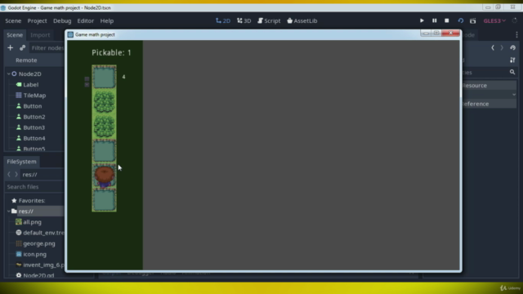This screenshot has width=523, height=294.
Task: Switch to the 3D workspace
Action: click(x=244, y=20)
